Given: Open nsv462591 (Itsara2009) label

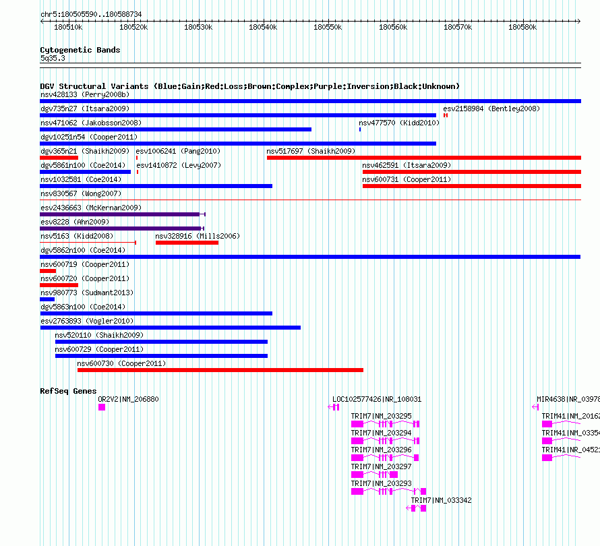Looking at the screenshot, I should tap(407, 165).
